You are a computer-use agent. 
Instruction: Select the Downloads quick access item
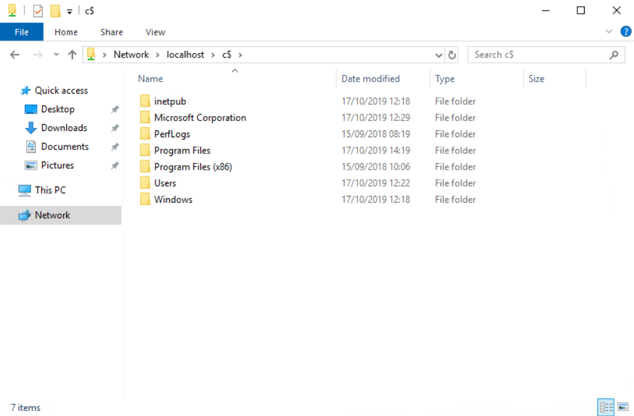click(64, 128)
